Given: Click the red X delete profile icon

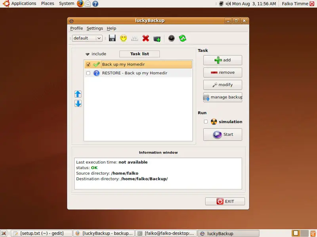Looking at the screenshot, I should coord(145,38).
